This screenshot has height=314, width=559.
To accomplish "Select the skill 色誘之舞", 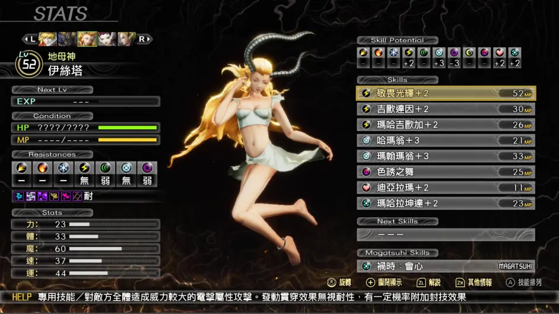I will click(x=446, y=172).
